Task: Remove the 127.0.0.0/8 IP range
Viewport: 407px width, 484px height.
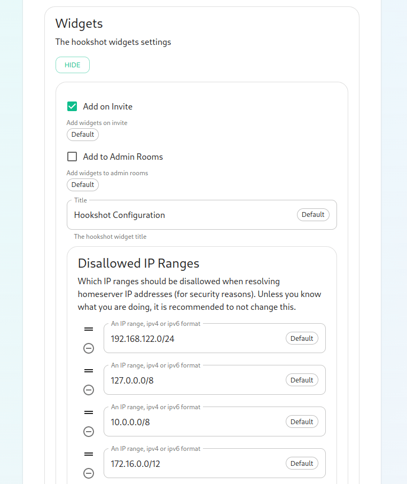Action: 89,390
